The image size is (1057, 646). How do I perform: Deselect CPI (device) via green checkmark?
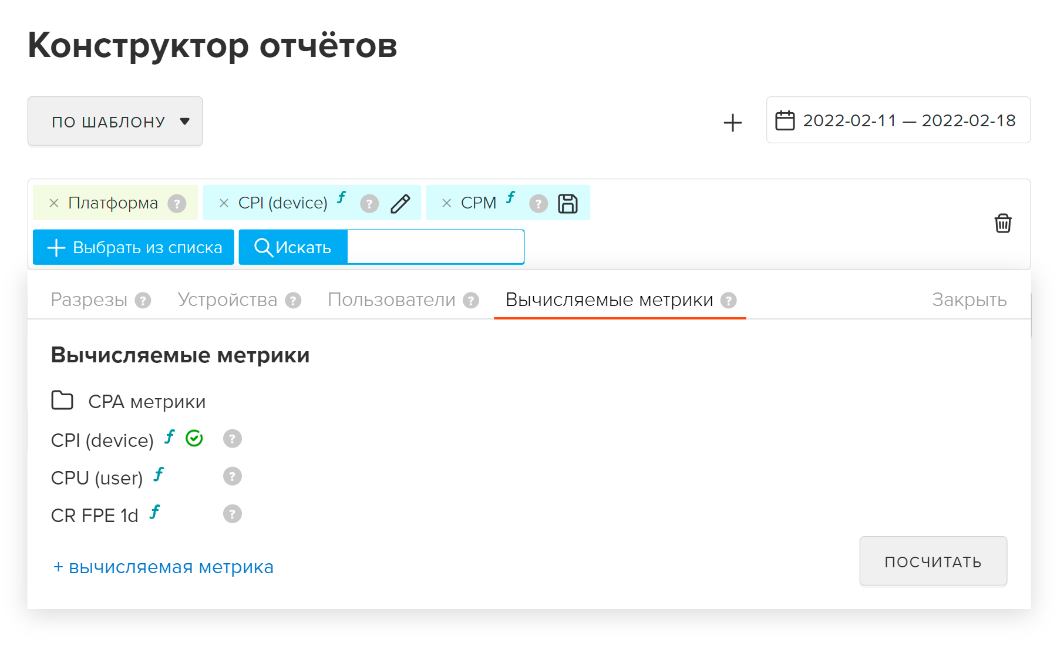(x=194, y=438)
